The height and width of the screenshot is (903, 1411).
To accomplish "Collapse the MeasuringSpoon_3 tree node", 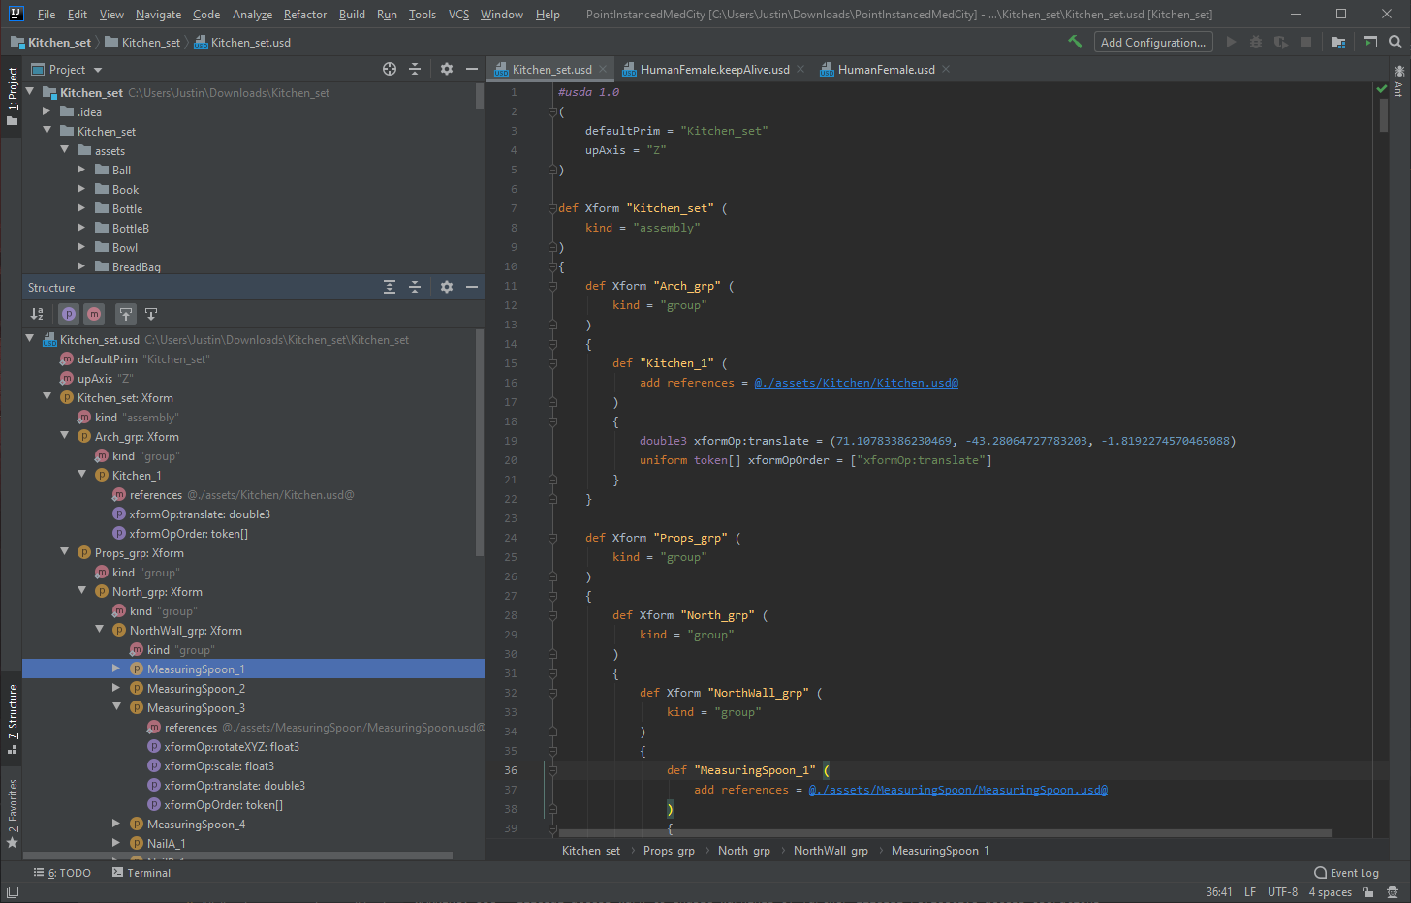I will [116, 707].
